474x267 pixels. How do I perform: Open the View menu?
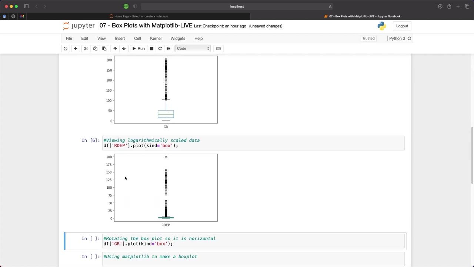[x=101, y=39]
